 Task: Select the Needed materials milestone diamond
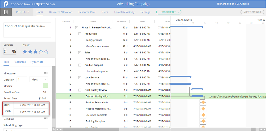203,109
